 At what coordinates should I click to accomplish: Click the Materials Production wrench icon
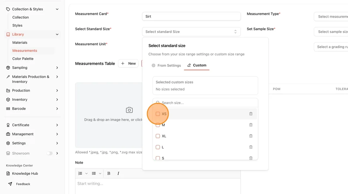tap(8, 77)
